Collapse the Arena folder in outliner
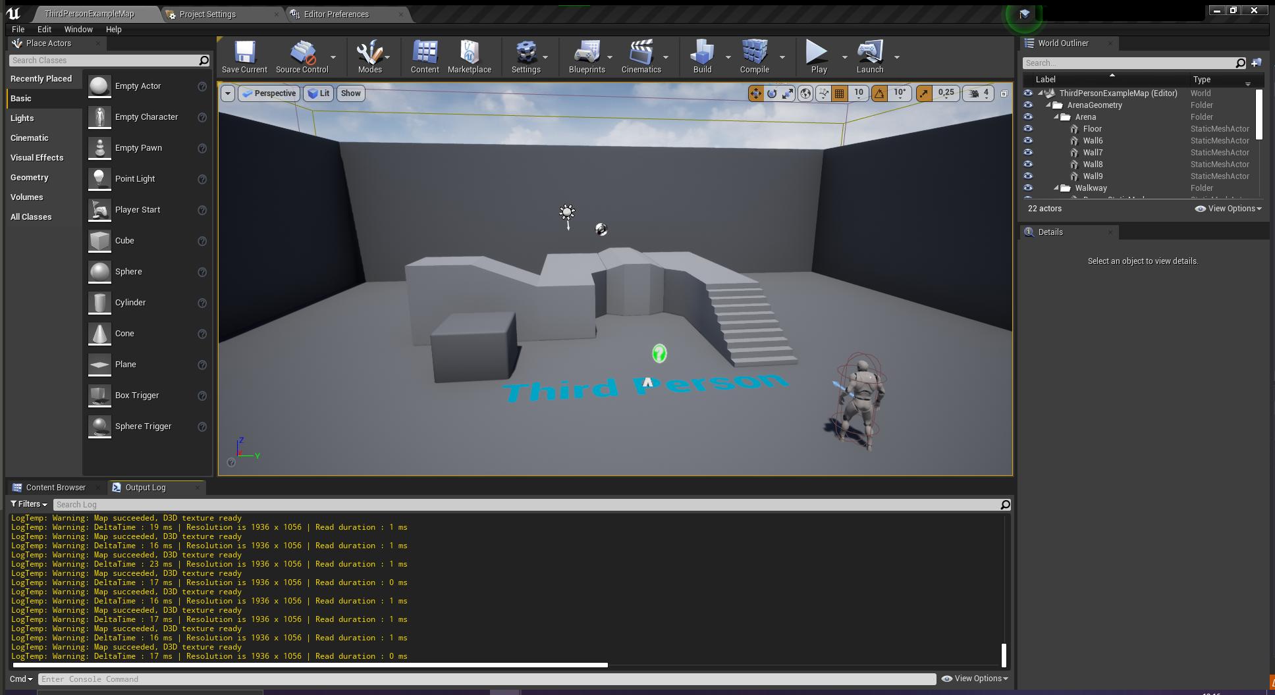1275x695 pixels. 1056,117
